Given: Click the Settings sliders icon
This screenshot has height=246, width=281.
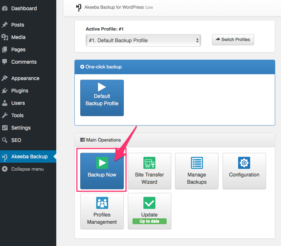Looking at the screenshot, I should tap(5, 128).
